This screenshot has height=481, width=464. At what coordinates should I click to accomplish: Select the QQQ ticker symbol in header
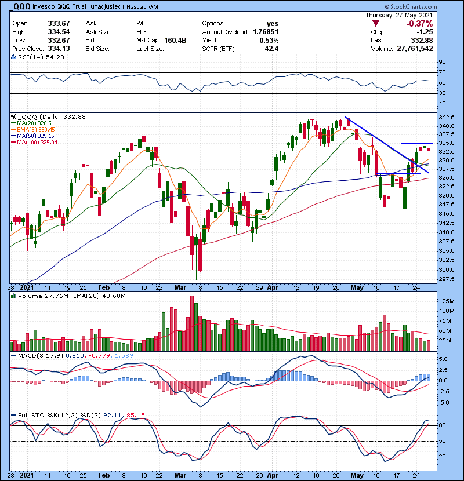(x=22, y=6)
